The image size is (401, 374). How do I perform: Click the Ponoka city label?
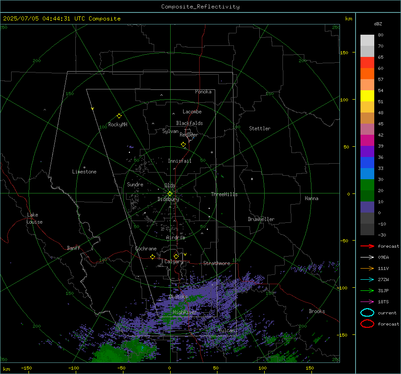[x=203, y=92]
